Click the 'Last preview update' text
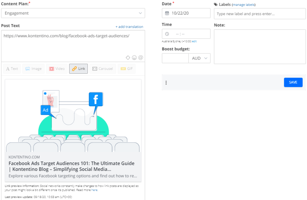The height and width of the screenshot is (200, 307). coord(38,197)
